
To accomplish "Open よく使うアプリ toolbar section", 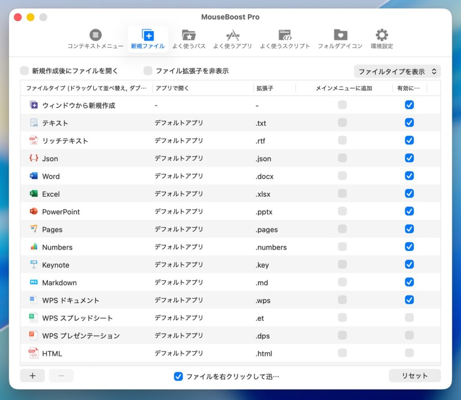I will pos(232,39).
